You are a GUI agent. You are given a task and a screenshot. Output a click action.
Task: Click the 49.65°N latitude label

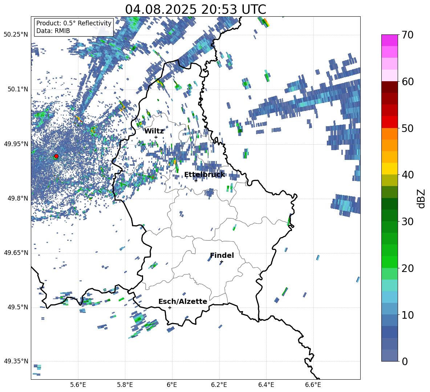16,253
